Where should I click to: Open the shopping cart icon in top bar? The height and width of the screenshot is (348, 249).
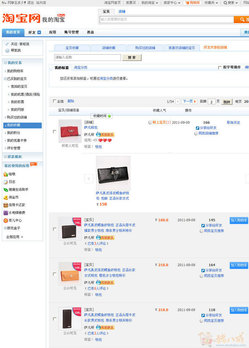click(x=187, y=3)
